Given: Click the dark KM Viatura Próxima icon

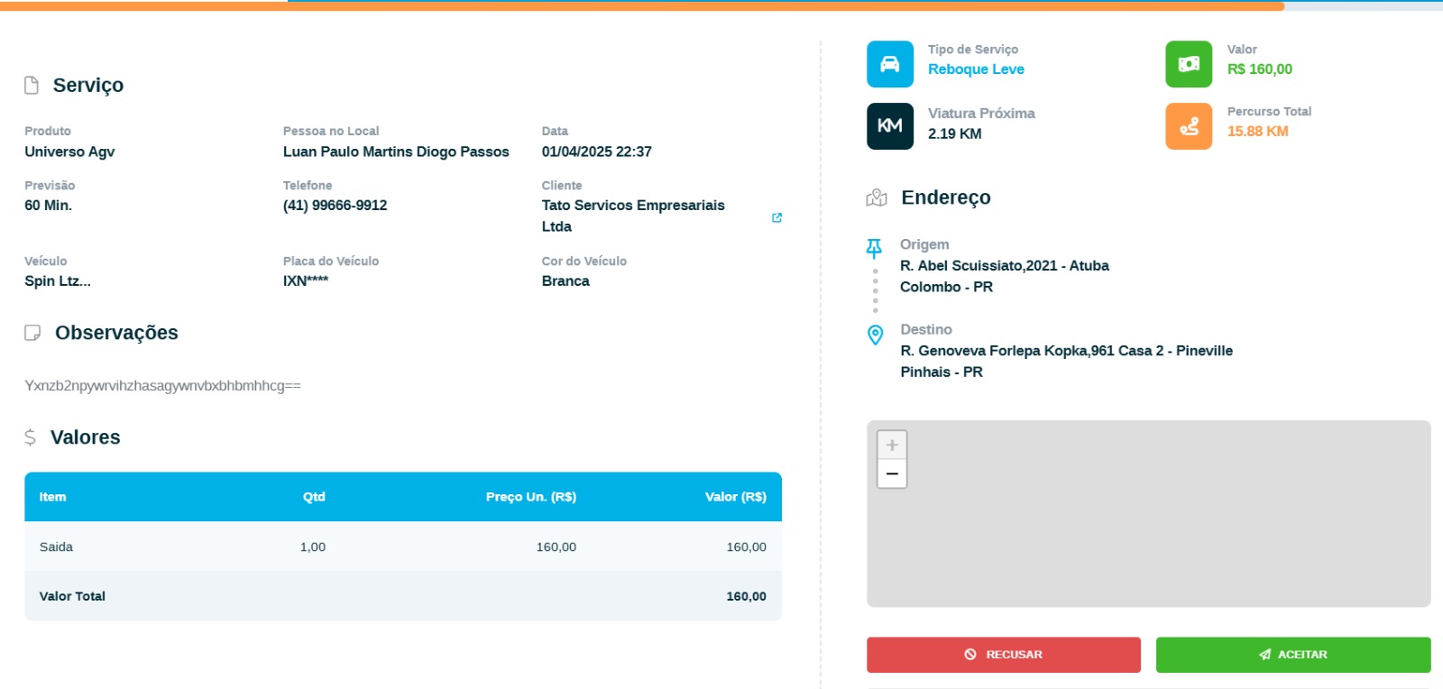Looking at the screenshot, I should (x=889, y=125).
